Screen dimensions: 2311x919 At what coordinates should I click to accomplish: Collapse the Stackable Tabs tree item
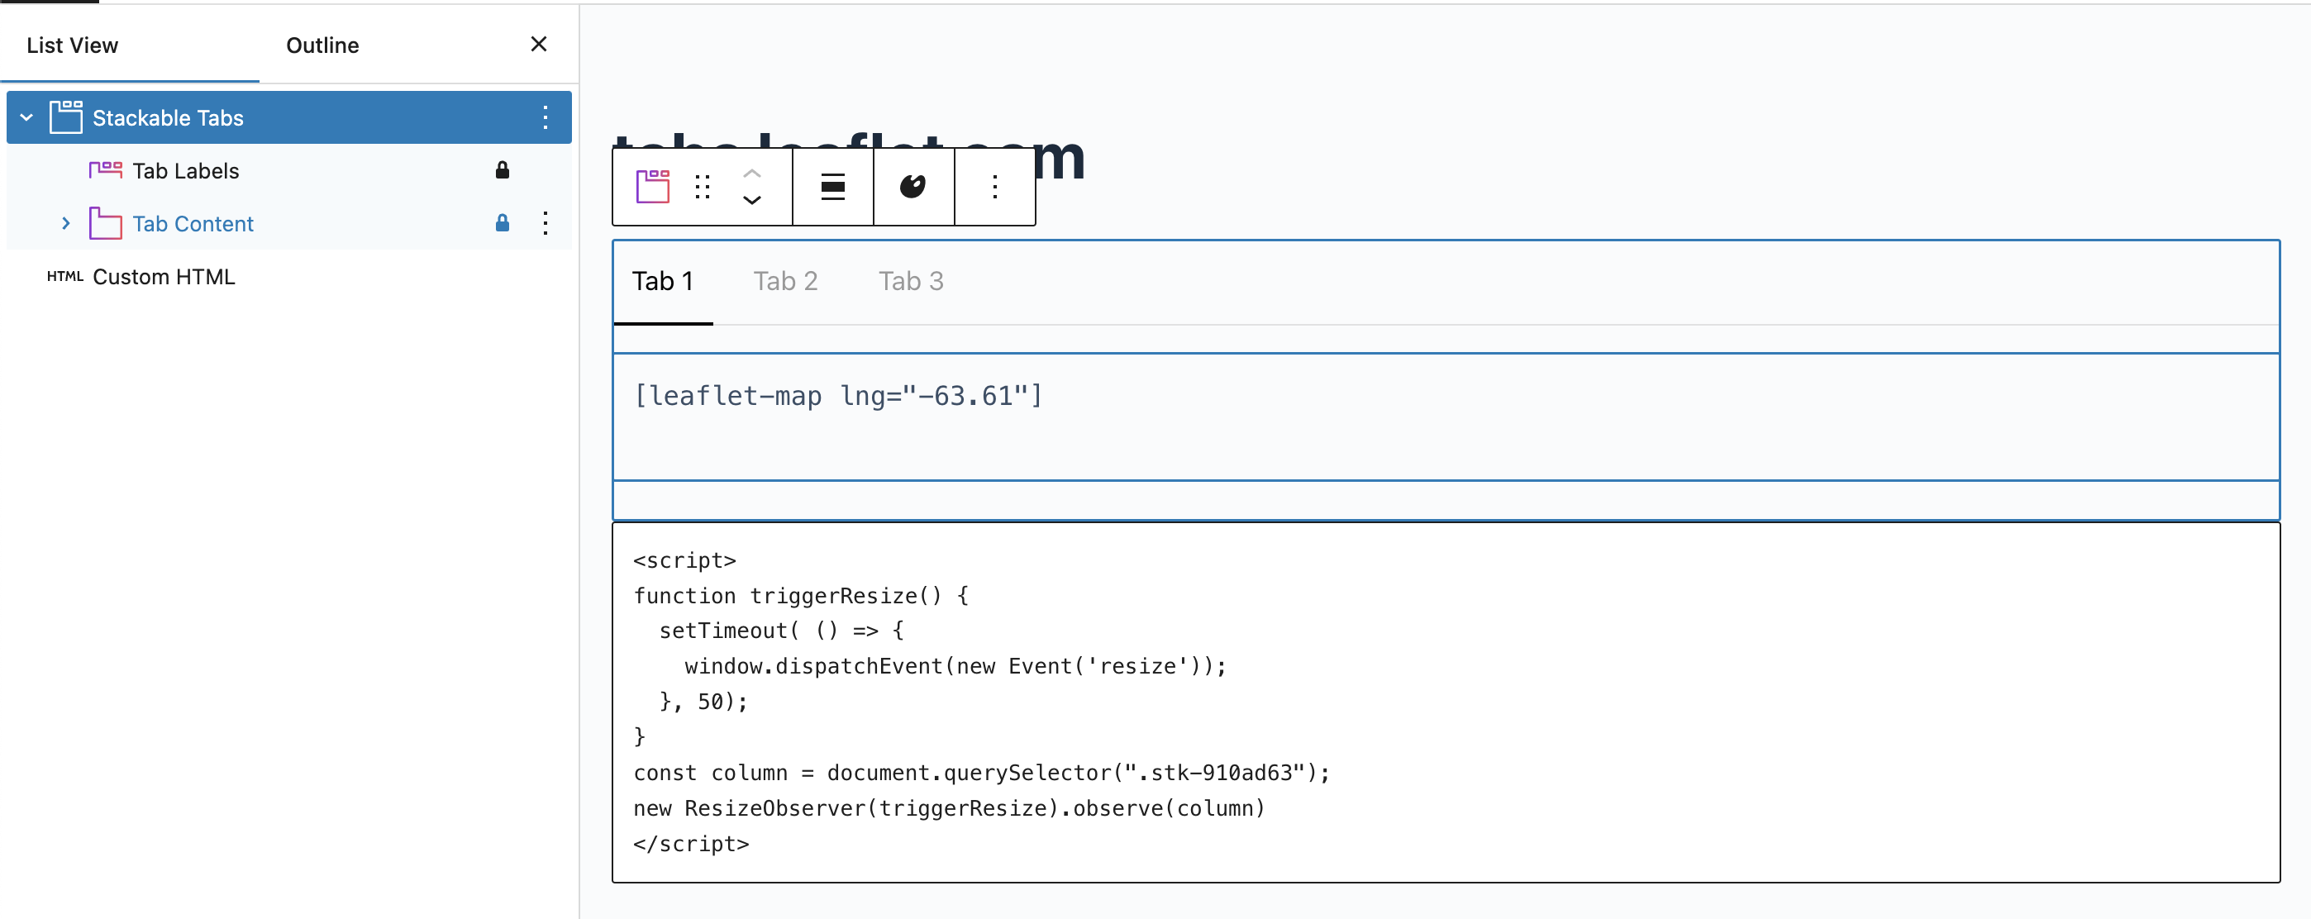point(27,117)
